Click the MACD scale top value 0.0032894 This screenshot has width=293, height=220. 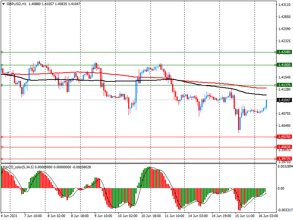tap(285, 166)
